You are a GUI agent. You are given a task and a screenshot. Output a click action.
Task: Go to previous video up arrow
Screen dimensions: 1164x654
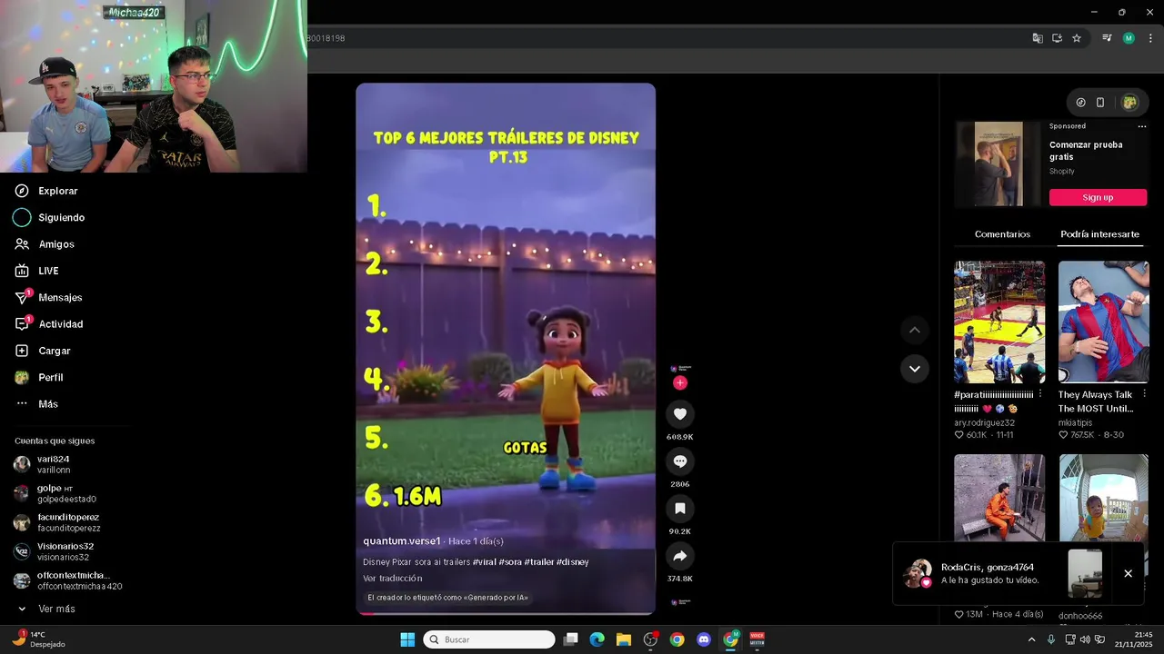[x=915, y=330]
